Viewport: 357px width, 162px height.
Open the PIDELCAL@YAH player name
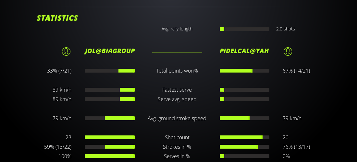click(244, 51)
